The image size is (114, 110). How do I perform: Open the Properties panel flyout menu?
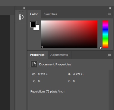click(110, 55)
